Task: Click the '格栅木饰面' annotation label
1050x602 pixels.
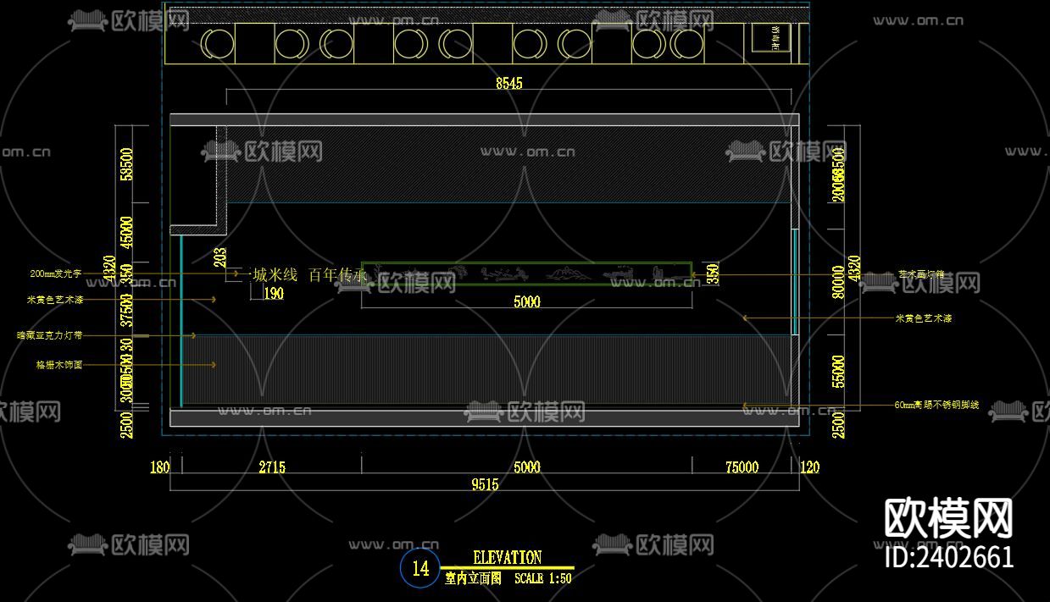Action: 59,365
